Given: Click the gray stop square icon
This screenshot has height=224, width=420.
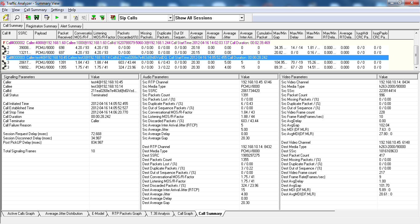Looking at the screenshot, I should pyautogui.click(x=65, y=18).
